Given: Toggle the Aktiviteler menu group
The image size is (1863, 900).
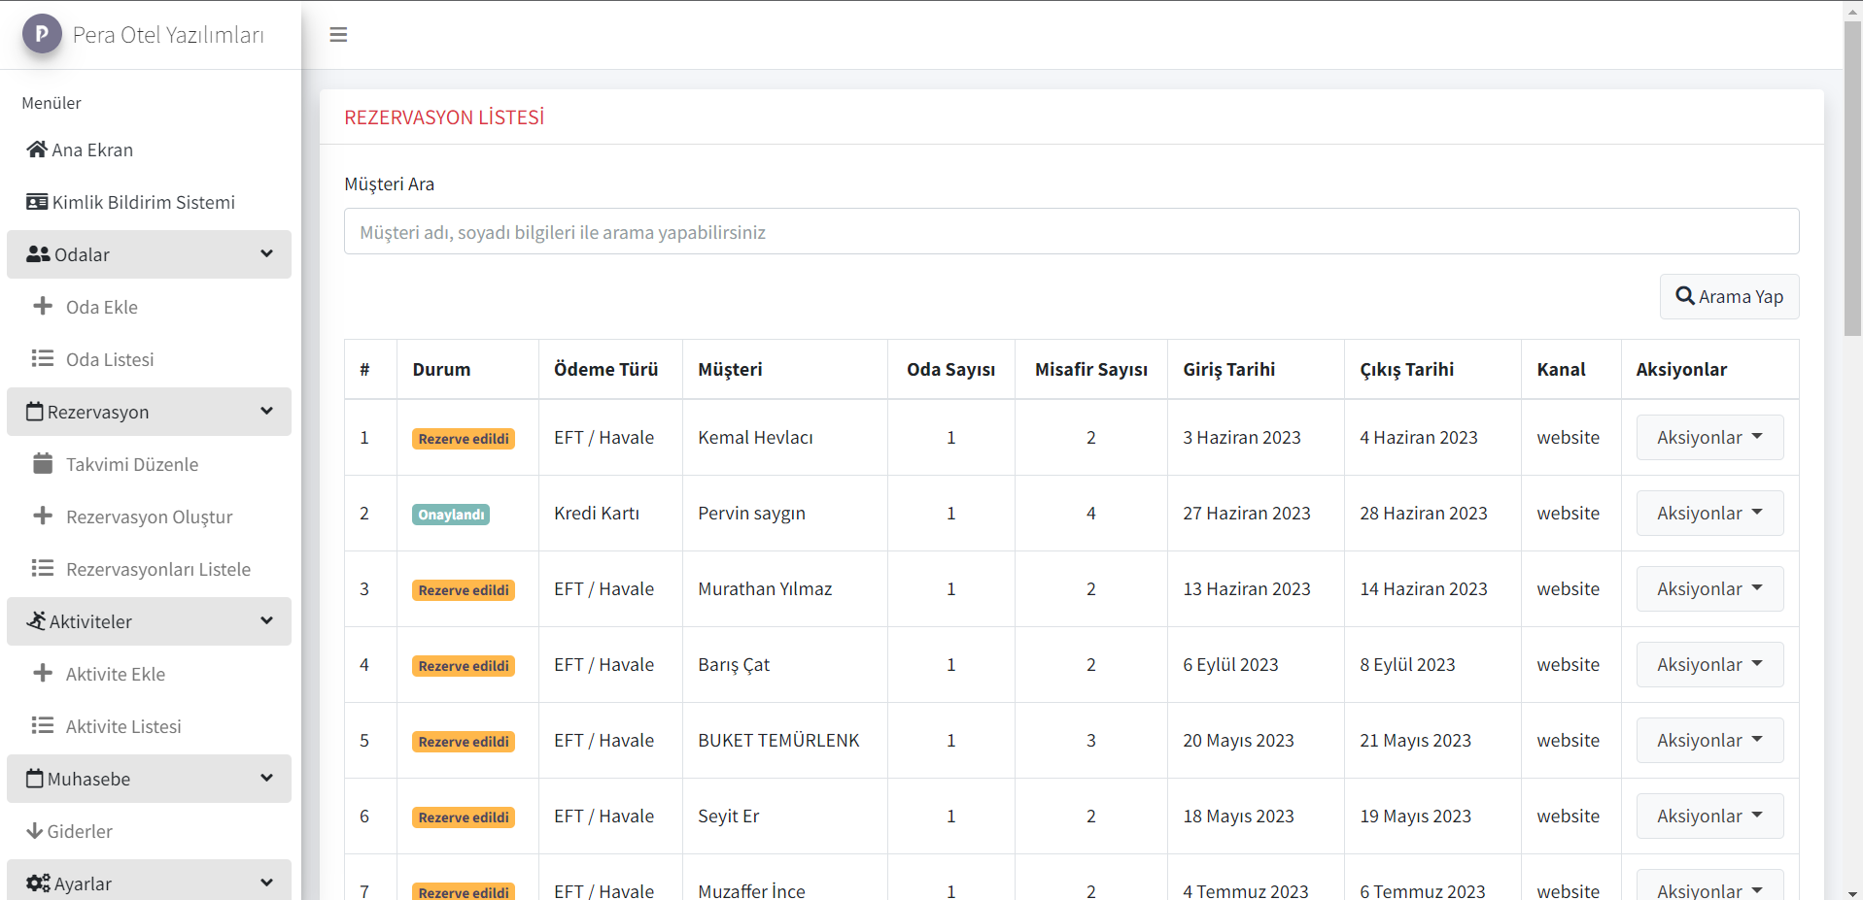Looking at the screenshot, I should coord(266,621).
